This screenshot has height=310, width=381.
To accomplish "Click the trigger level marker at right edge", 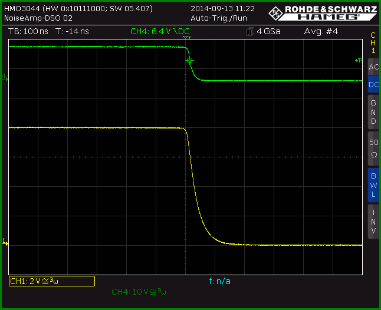I will (x=359, y=60).
